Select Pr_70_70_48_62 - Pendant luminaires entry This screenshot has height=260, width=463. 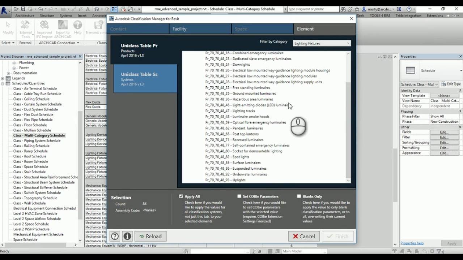(x=234, y=128)
